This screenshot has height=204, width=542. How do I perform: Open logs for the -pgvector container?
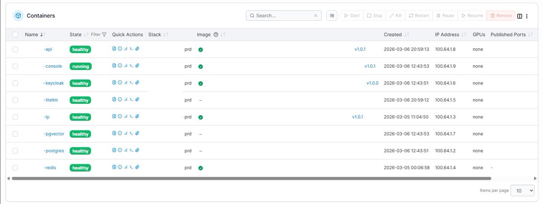click(x=114, y=134)
